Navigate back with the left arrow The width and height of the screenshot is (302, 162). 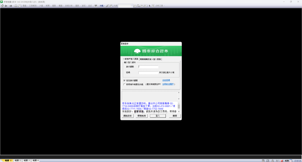(6, 6)
